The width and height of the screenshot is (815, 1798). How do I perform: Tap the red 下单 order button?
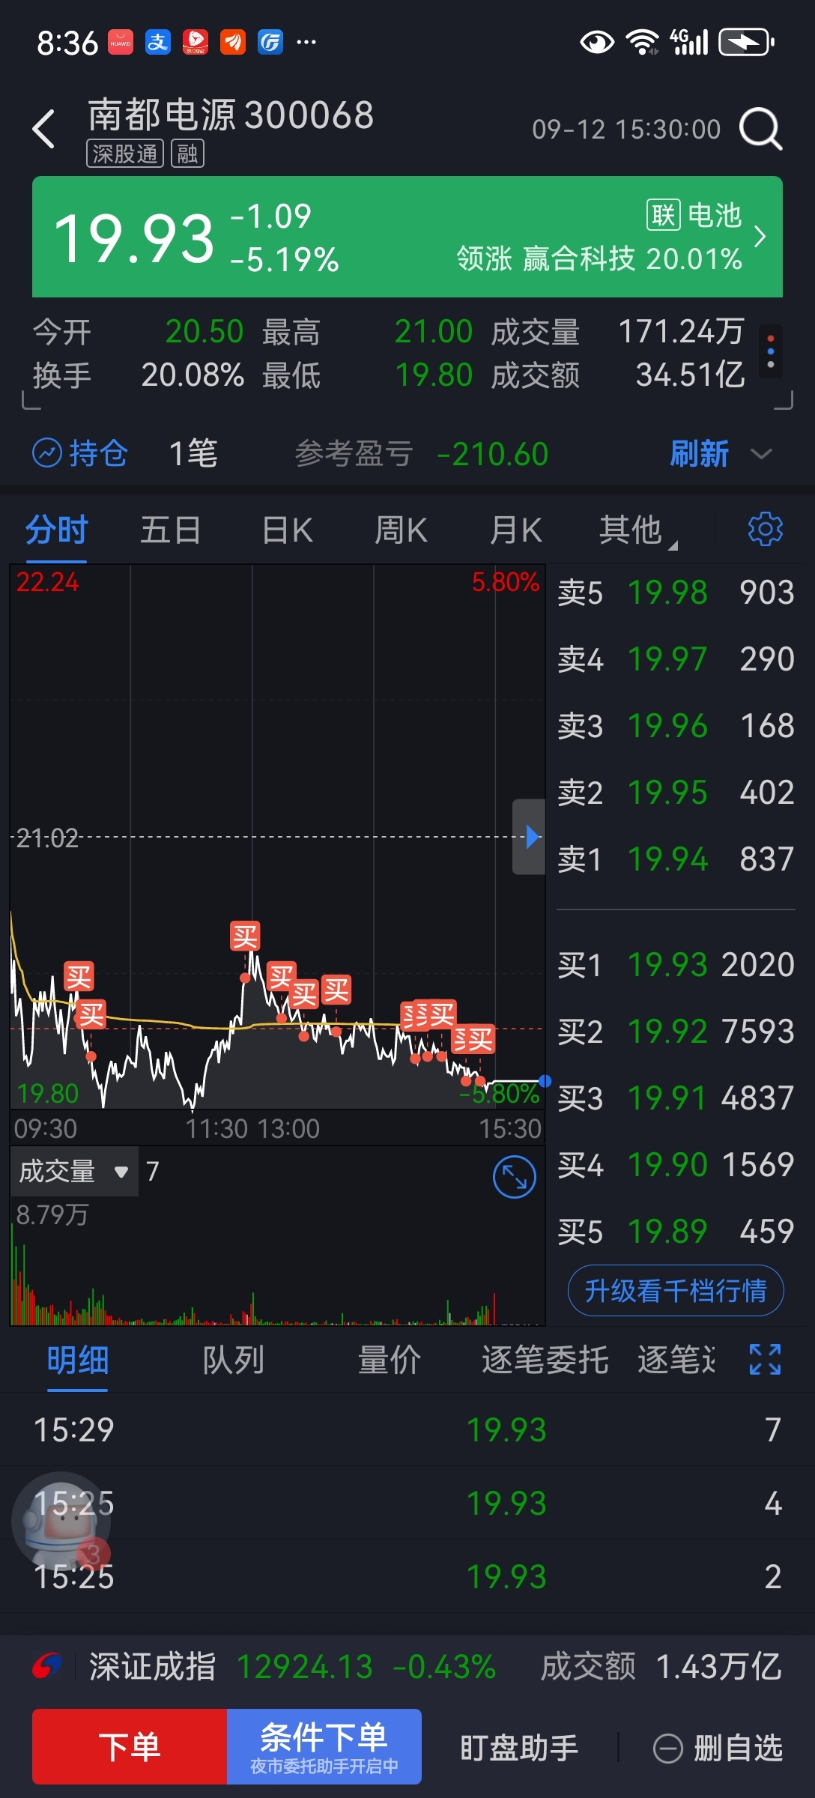tap(130, 1746)
